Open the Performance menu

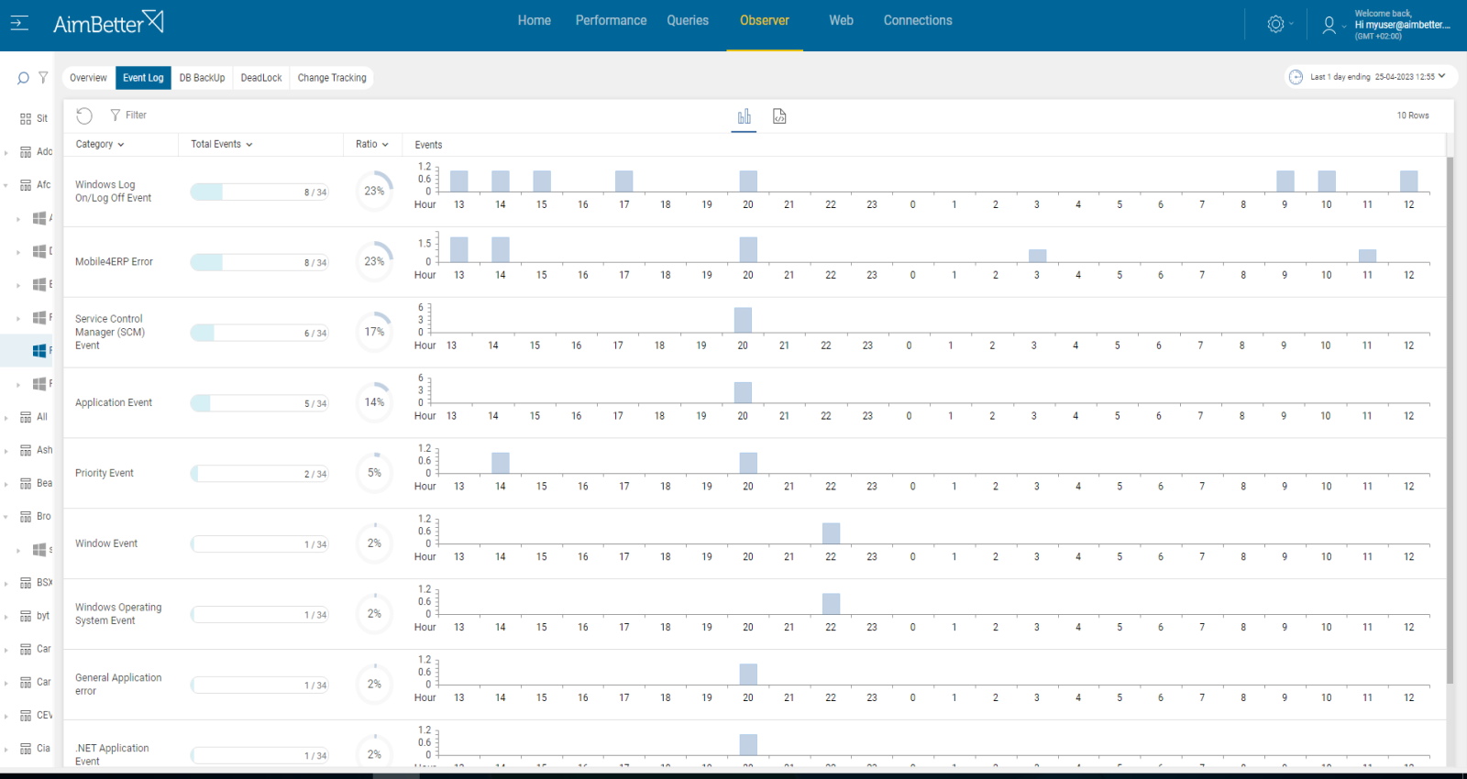pyautogui.click(x=611, y=20)
